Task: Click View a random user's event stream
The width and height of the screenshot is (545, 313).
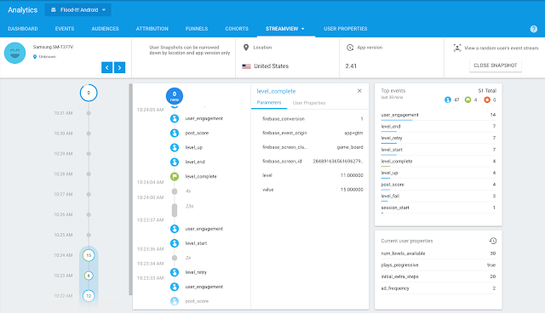Action: (x=502, y=48)
